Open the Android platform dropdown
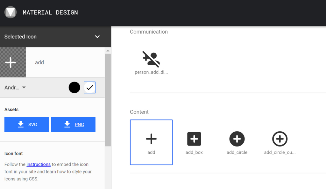The width and height of the screenshot is (326, 189). click(15, 88)
